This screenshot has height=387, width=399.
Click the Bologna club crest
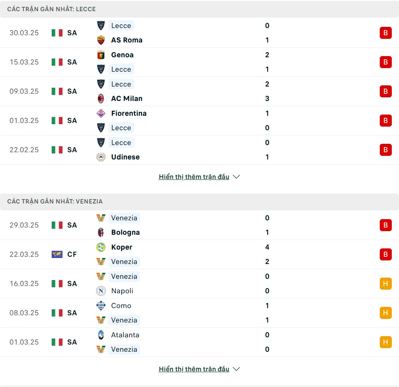click(101, 232)
